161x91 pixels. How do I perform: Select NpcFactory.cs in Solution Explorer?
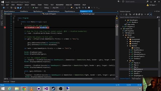138,69
